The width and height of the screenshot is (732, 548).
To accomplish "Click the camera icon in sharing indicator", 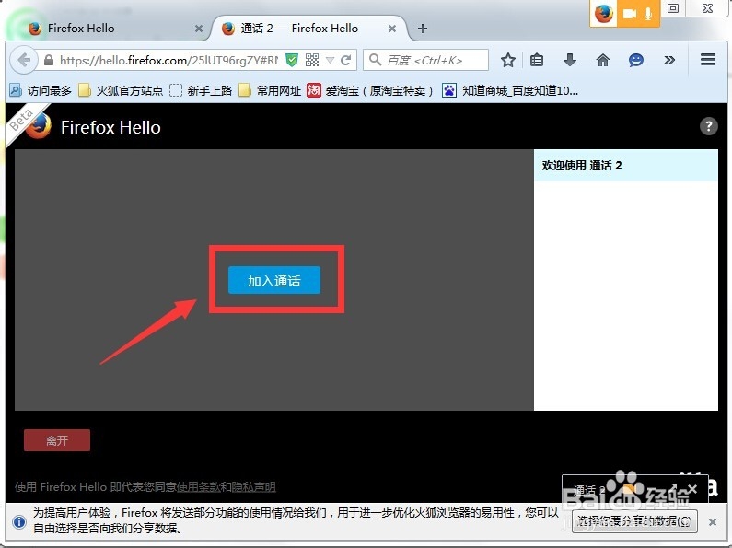I will tap(629, 14).
